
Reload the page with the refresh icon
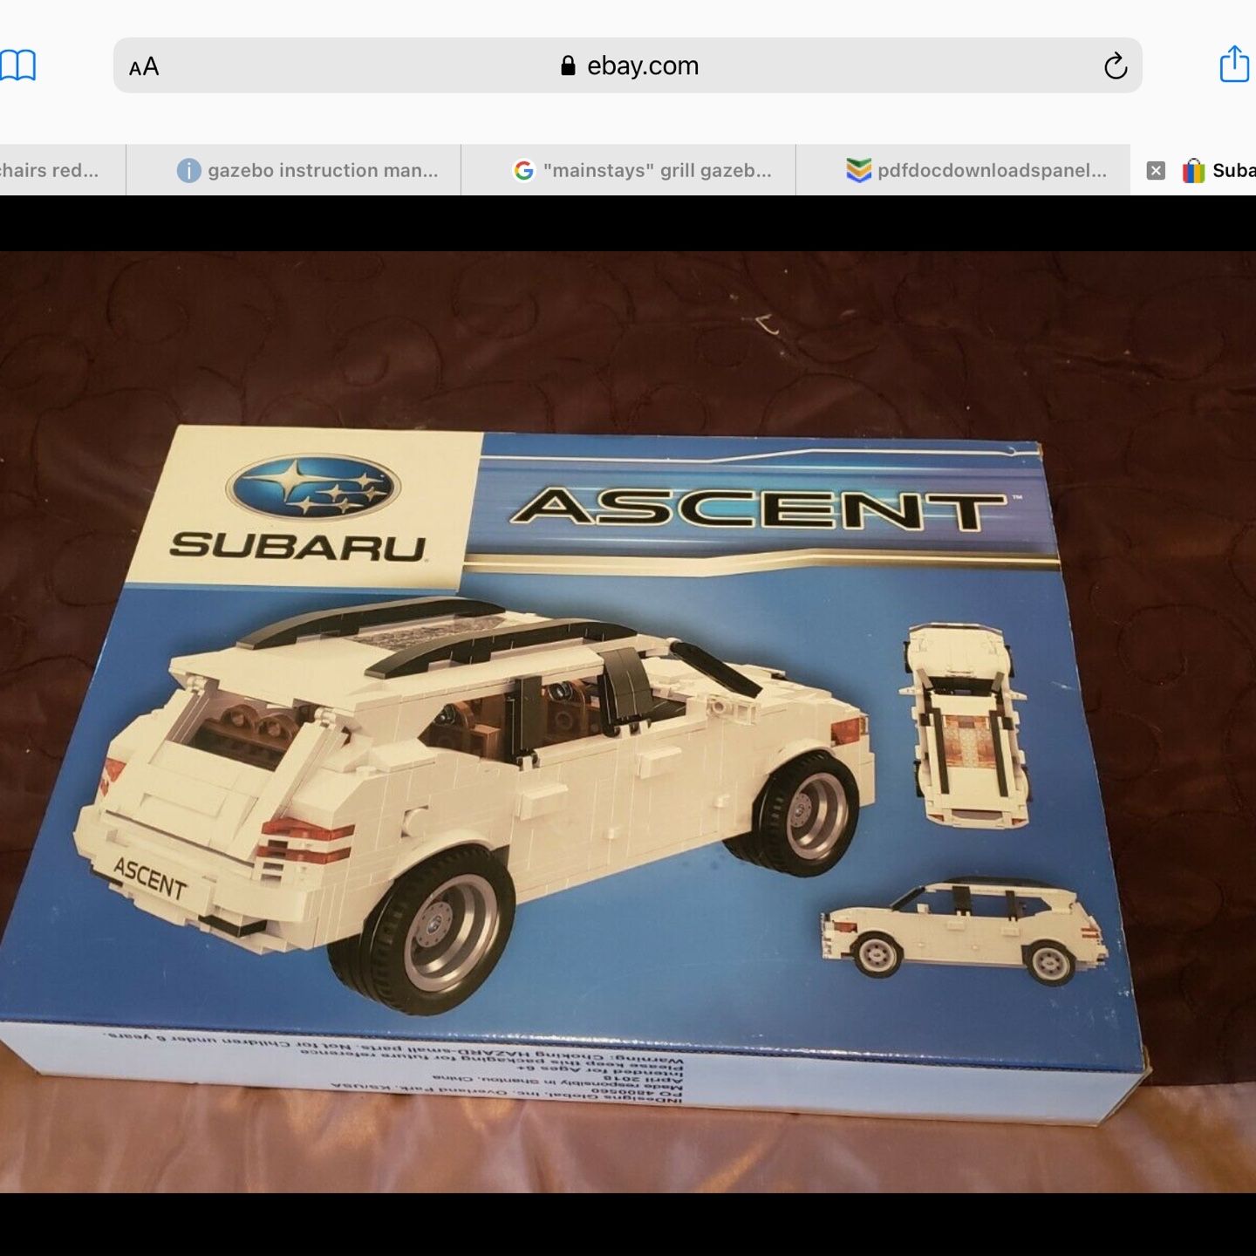coord(1116,66)
